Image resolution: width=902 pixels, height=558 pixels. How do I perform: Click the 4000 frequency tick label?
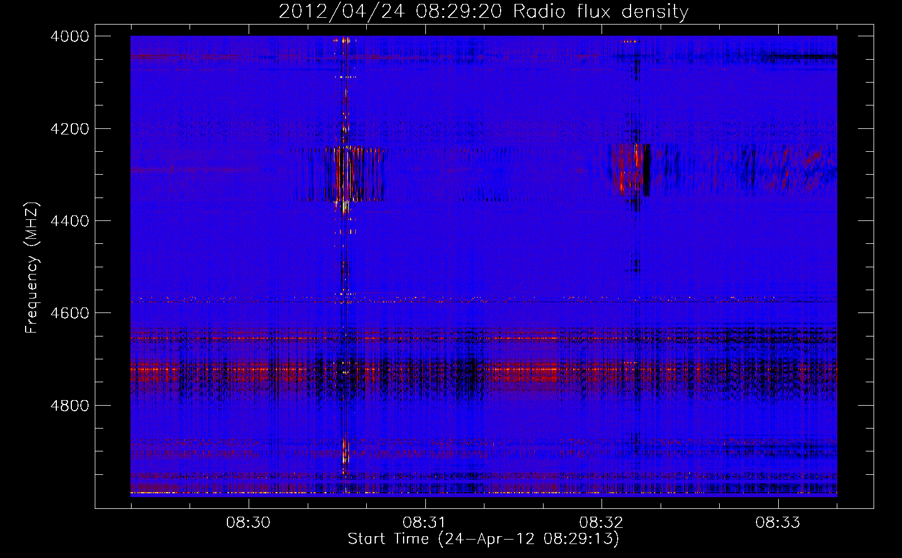pos(70,36)
